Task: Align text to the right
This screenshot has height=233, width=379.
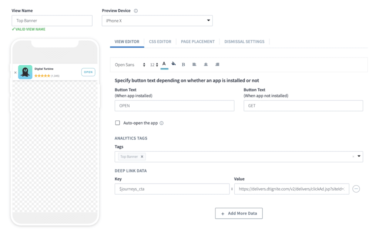Action: 217,65
